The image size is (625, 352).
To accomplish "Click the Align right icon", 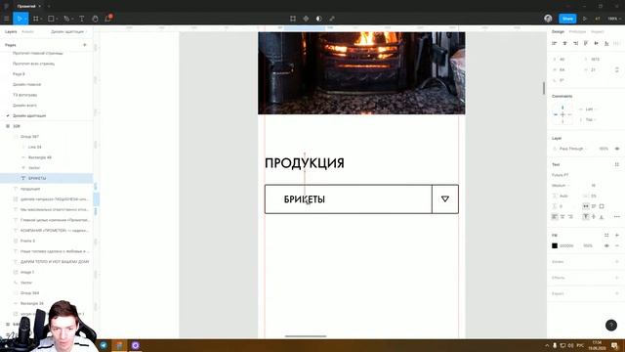I will pos(575,43).
